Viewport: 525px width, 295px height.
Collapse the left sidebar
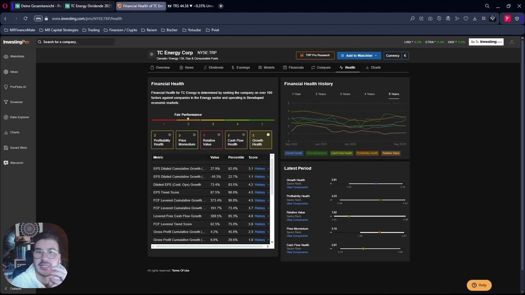[13, 288]
